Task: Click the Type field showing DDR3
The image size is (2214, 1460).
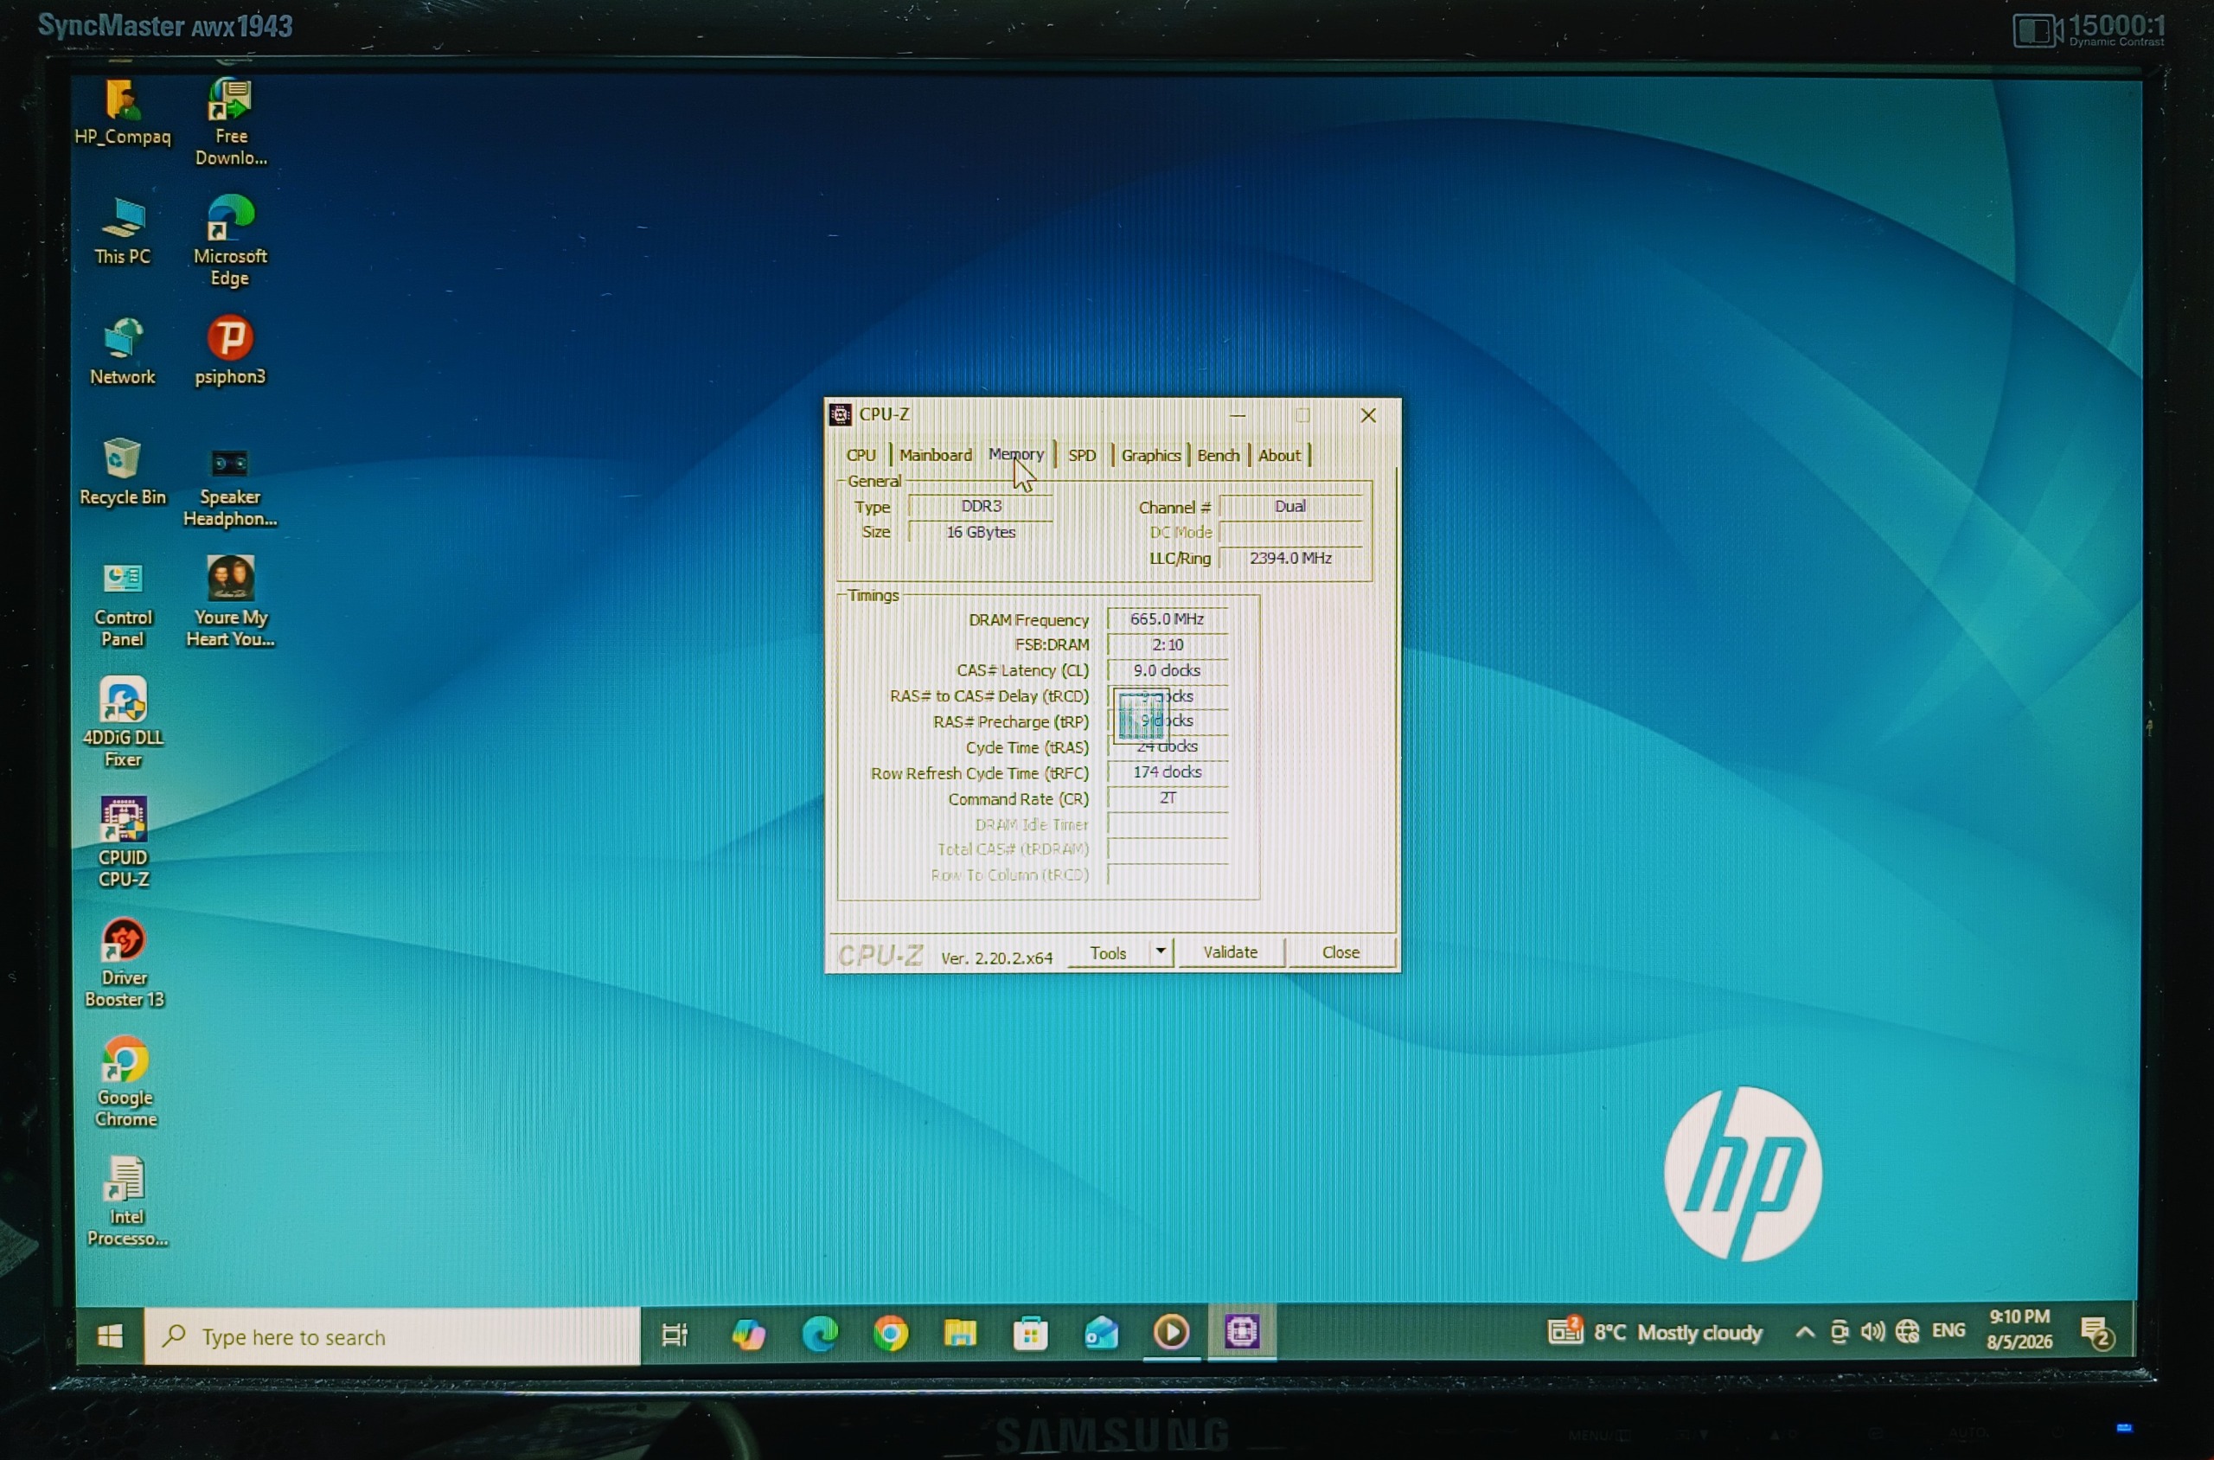Action: [x=981, y=507]
